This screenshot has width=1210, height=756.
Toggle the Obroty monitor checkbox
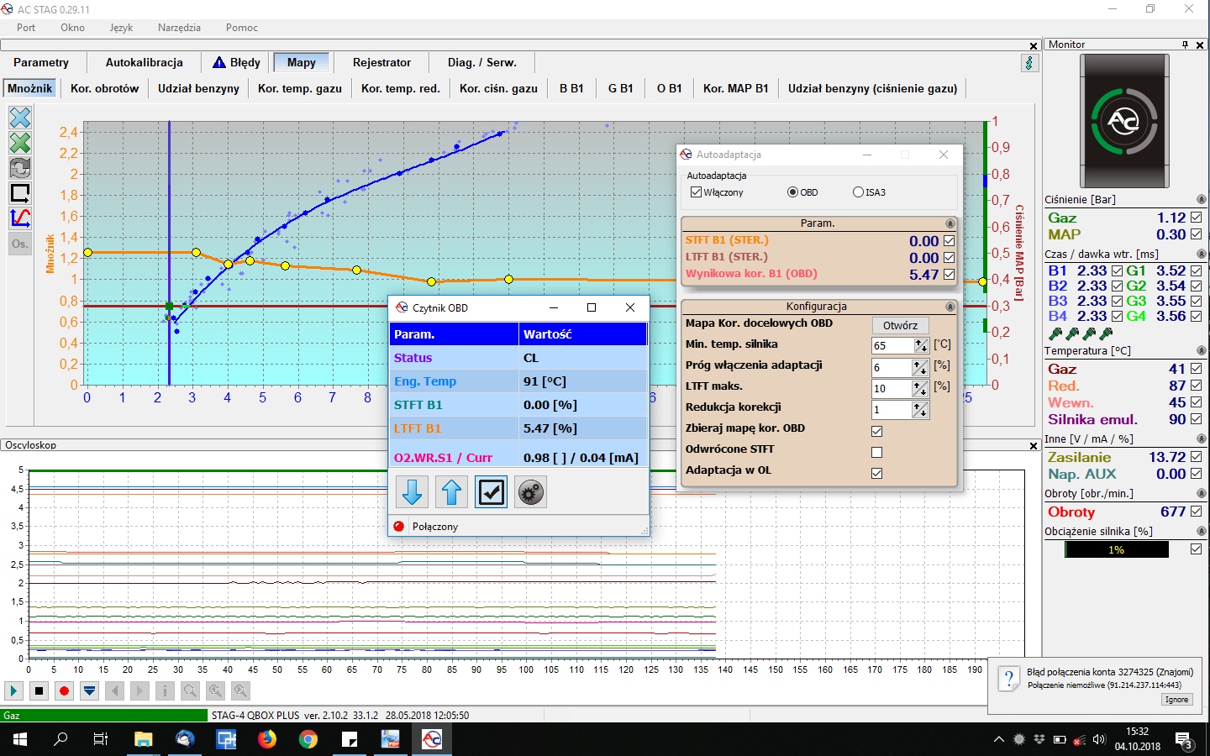(1196, 512)
